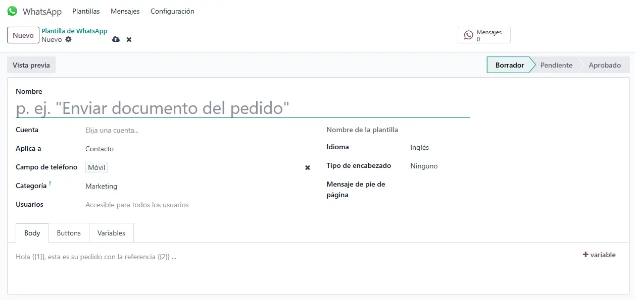This screenshot has width=635, height=300.
Task: Focus the body message text area
Action: point(296,257)
